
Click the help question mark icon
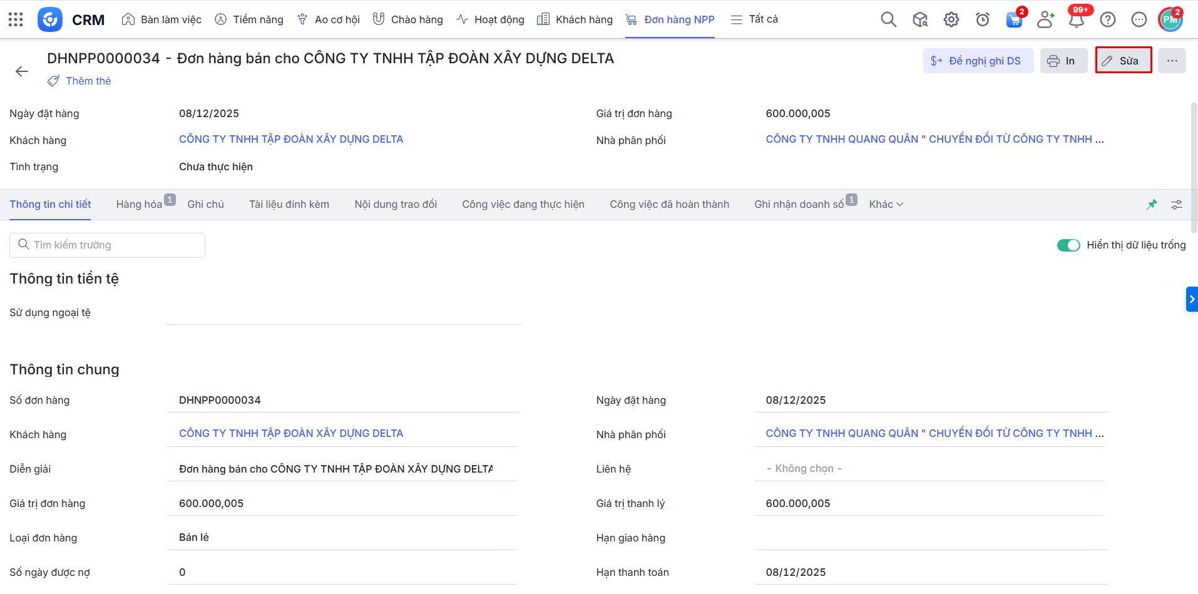pyautogui.click(x=1107, y=19)
